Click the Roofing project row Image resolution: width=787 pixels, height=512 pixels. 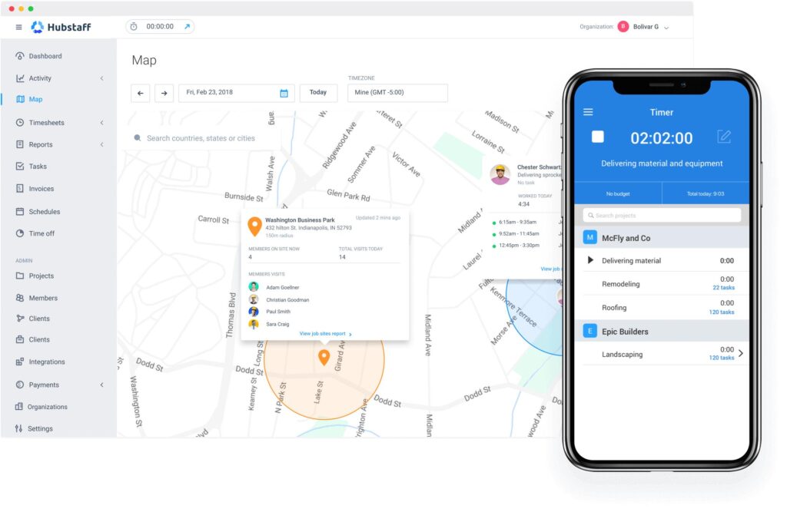coord(662,307)
